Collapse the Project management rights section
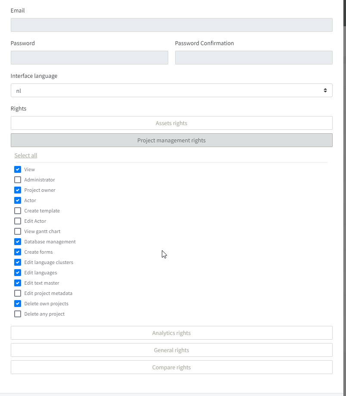Viewport: 346px width, 396px height. pos(171,140)
